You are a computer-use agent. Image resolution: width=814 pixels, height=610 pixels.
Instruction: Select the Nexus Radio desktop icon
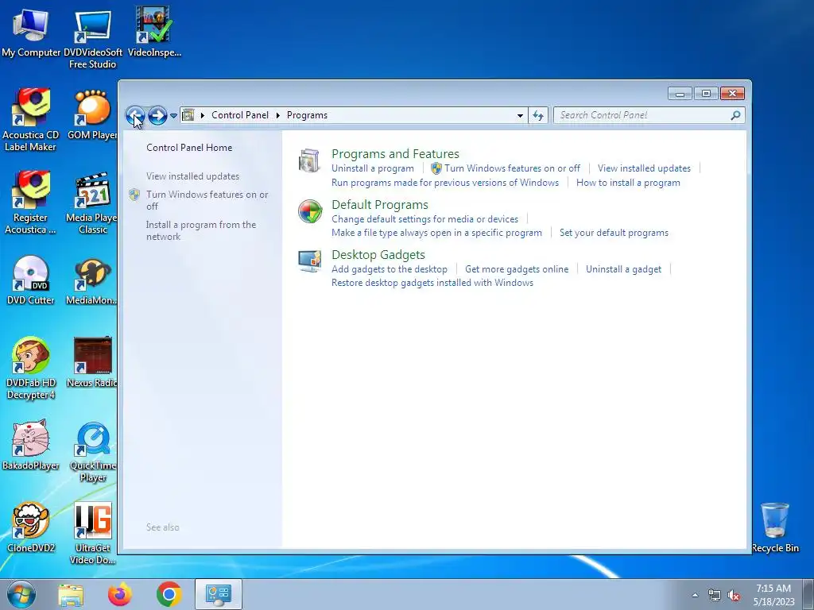tap(92, 362)
